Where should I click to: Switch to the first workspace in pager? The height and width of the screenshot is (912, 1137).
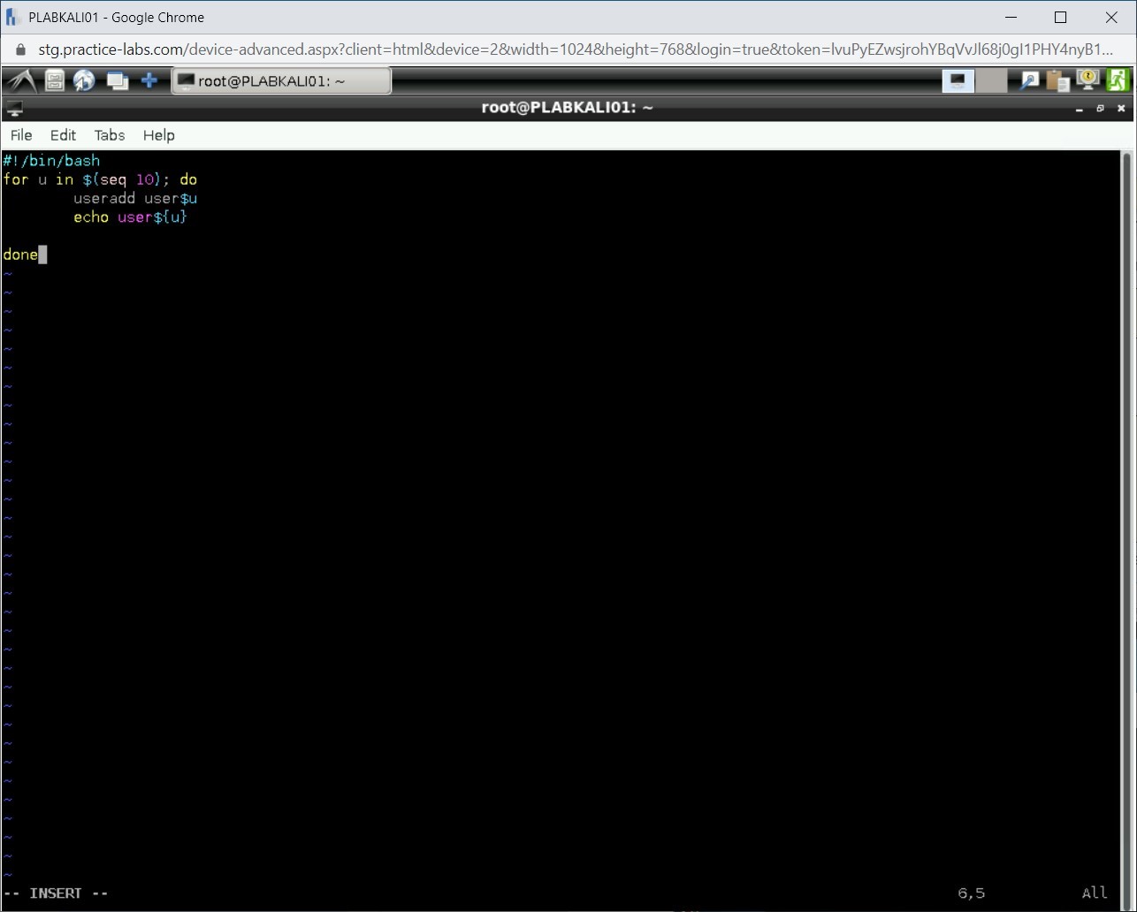[x=958, y=81]
